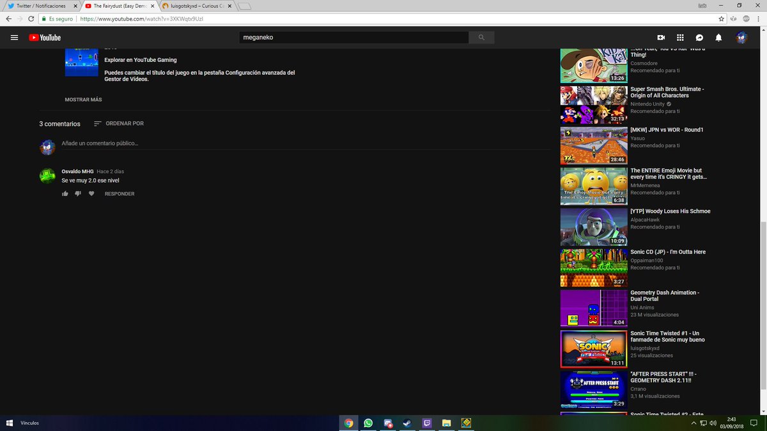Open the Cosmodore recommended video thumbnail
The width and height of the screenshot is (767, 431).
click(594, 66)
